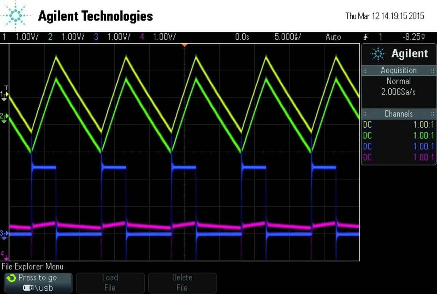Click the USB drive icon on Press to go
The width and height of the screenshot is (437, 294).
(x=28, y=288)
